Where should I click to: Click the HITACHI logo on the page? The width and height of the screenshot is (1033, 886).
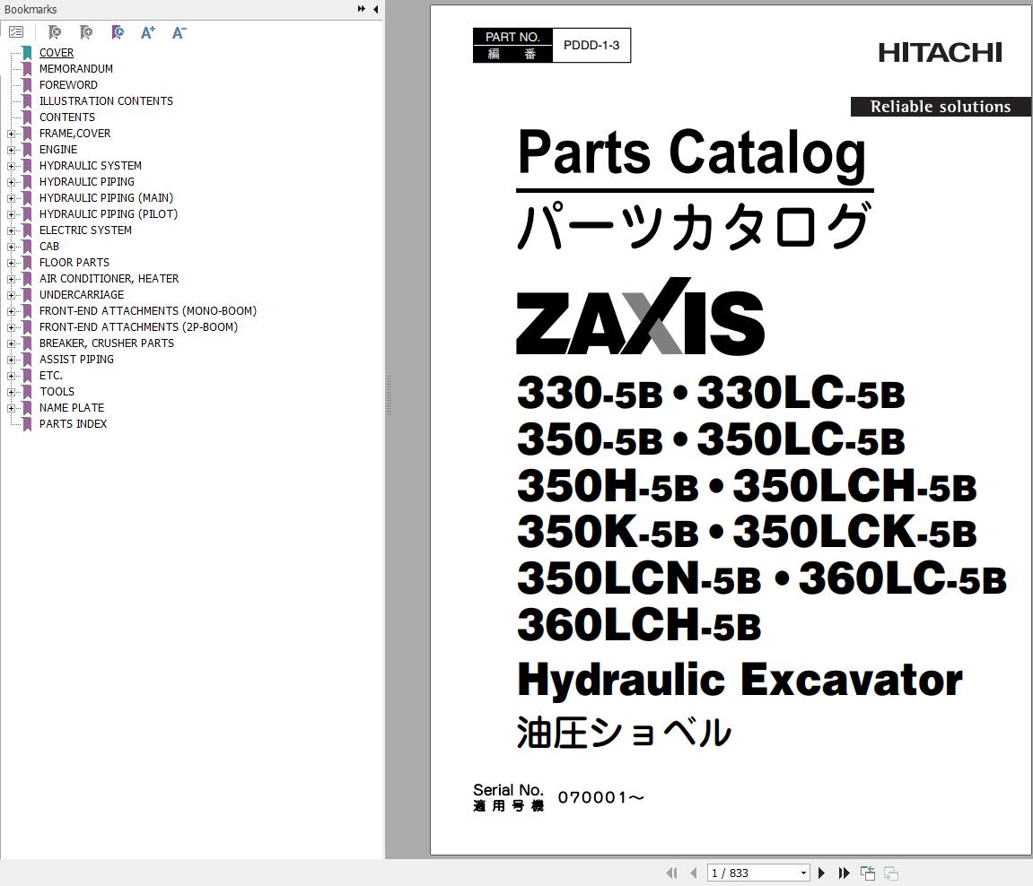[x=940, y=53]
